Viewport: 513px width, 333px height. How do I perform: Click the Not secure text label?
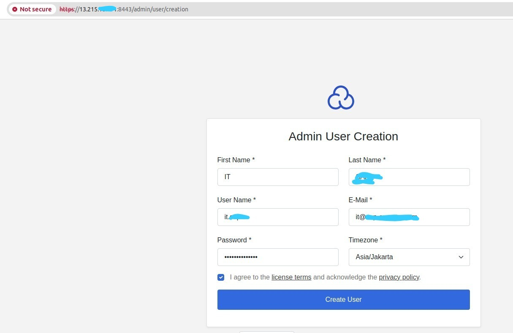[36, 9]
